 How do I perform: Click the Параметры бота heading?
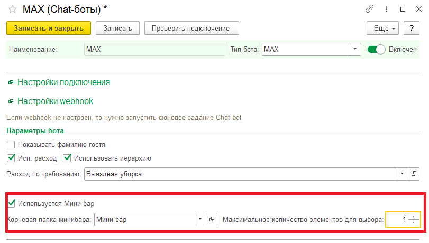click(x=35, y=130)
